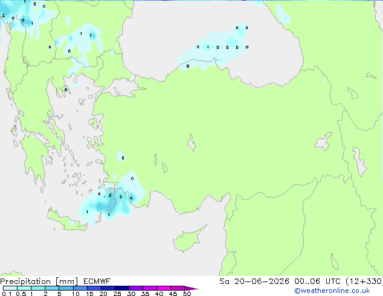The height and width of the screenshot is (296, 383).
Task: Open the weatheronline.co.uk copyright link
Action: tap(332, 291)
